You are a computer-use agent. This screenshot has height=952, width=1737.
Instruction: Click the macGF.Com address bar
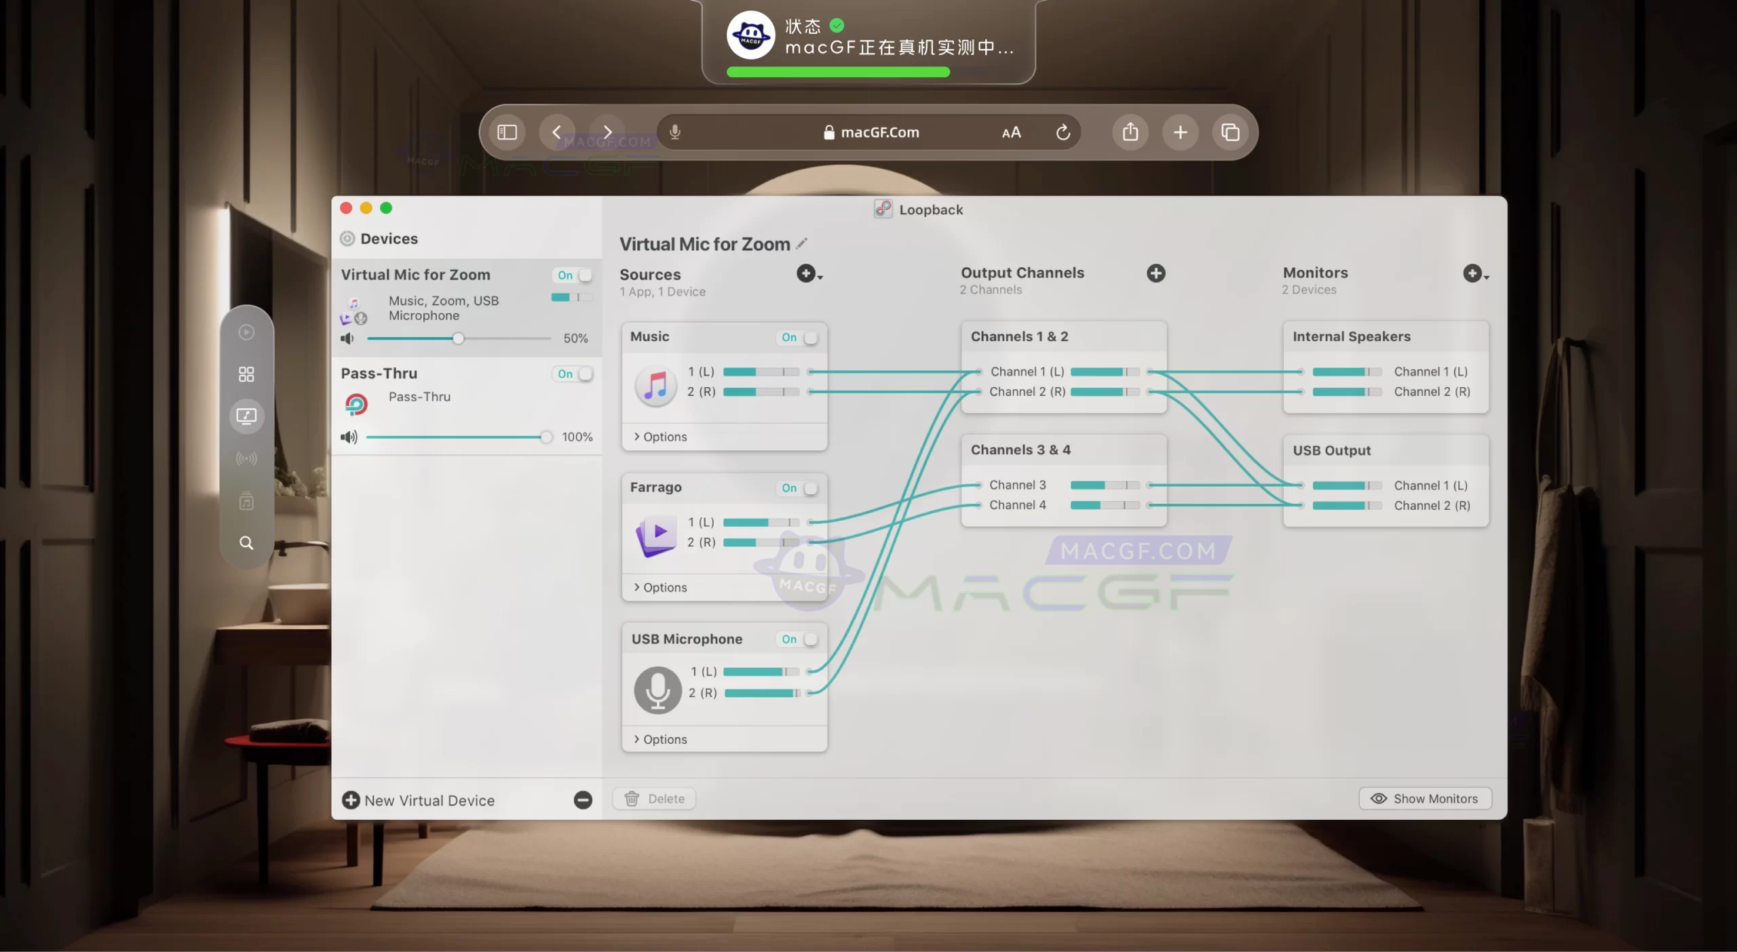[x=877, y=132]
